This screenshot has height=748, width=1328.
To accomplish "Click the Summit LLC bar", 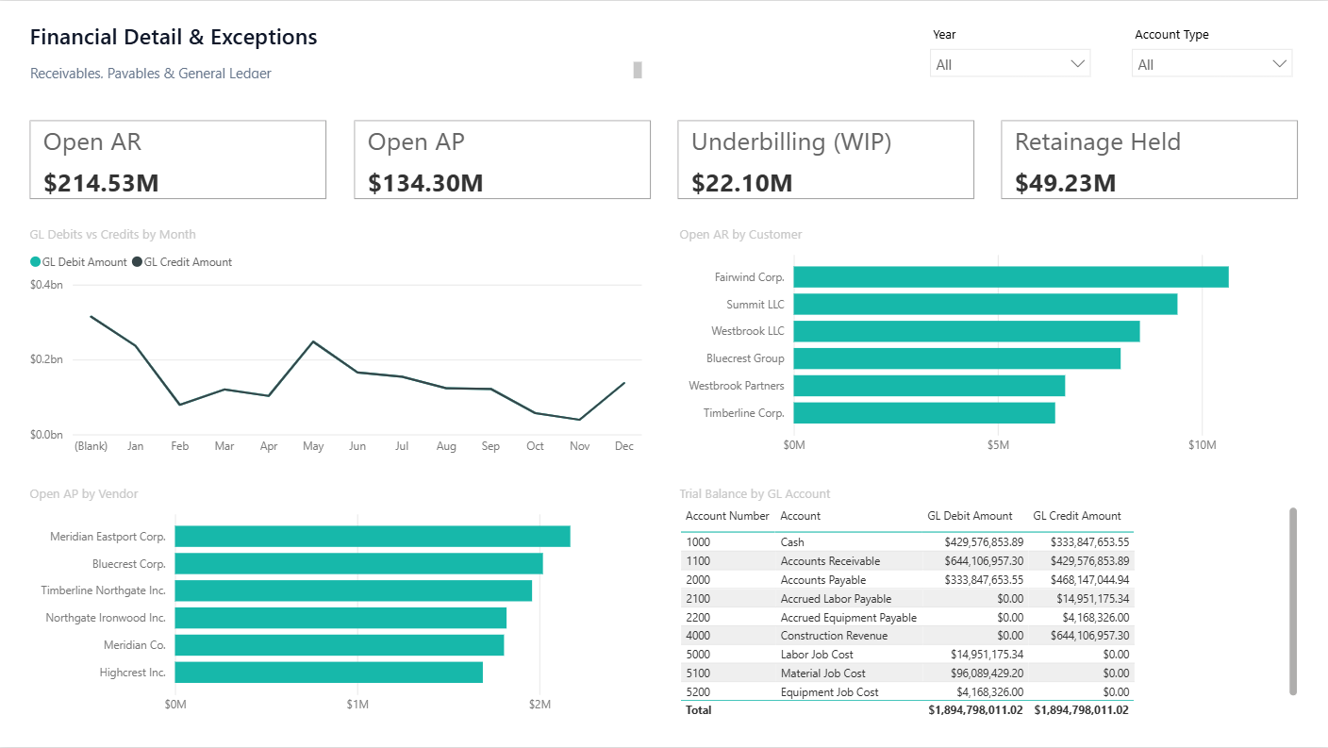I will coord(986,305).
